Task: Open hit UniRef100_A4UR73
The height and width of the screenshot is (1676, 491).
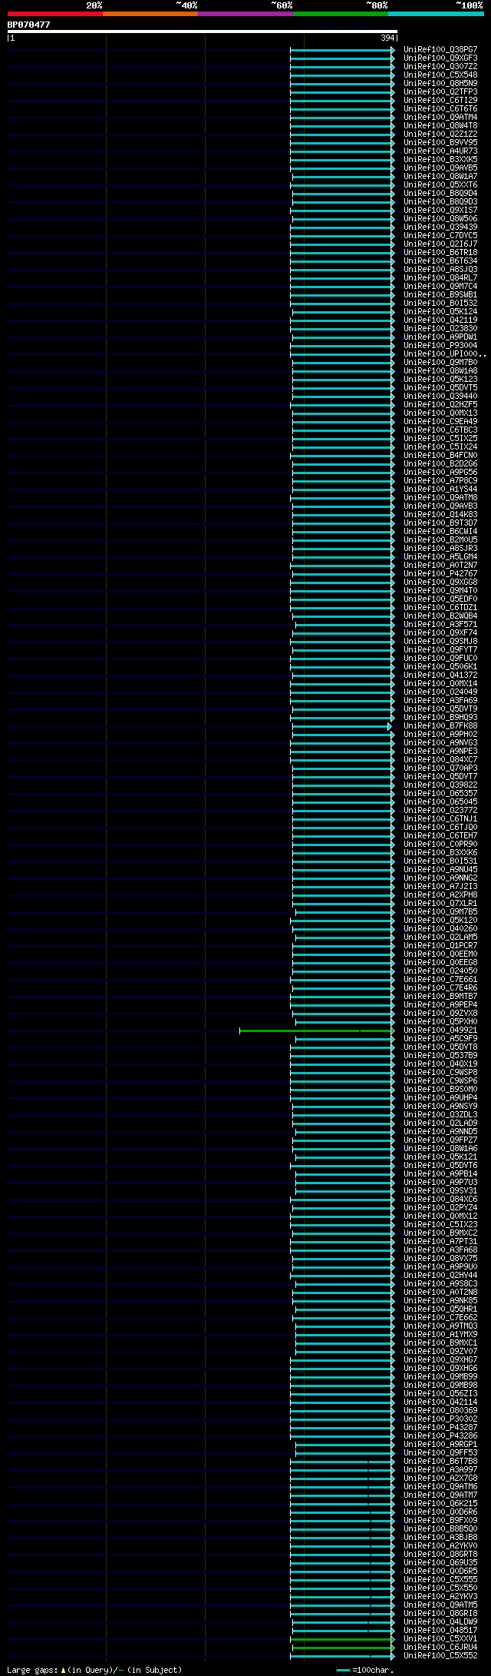Action: point(440,151)
